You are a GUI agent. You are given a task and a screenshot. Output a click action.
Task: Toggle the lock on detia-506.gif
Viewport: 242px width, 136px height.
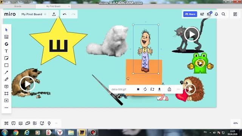169,89
